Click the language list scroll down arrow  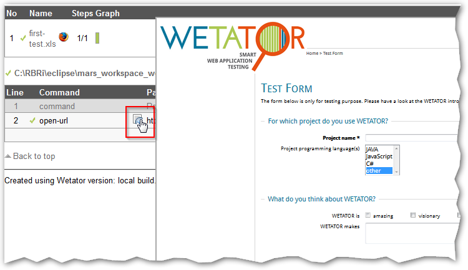click(x=396, y=172)
